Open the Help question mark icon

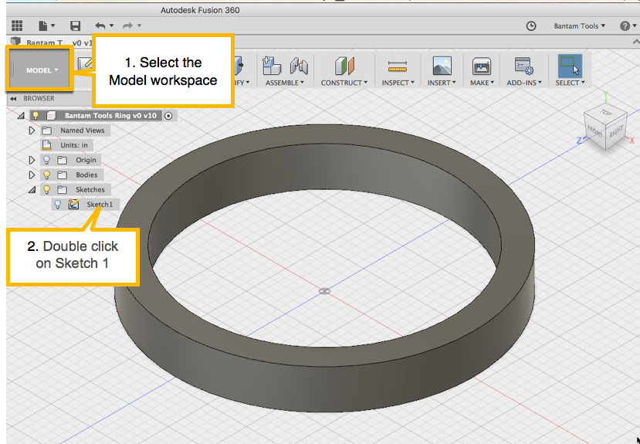pos(625,26)
